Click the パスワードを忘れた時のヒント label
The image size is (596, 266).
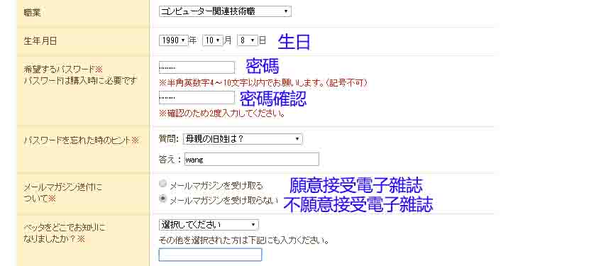(x=82, y=140)
